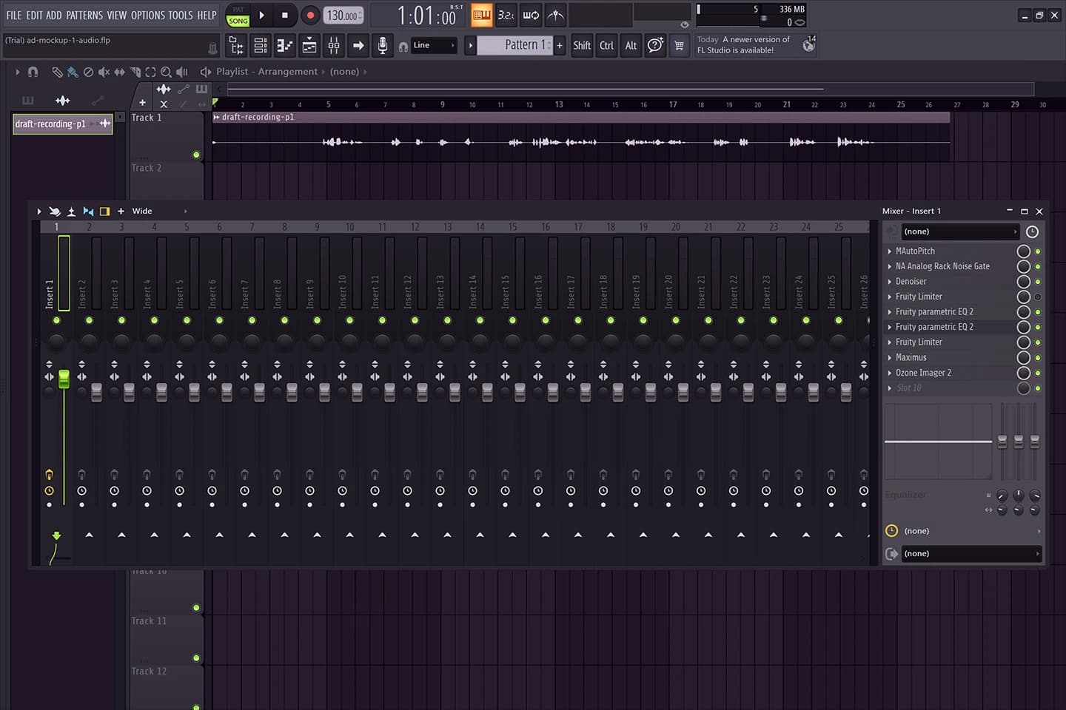This screenshot has width=1066, height=710.
Task: Click the loop recording icon
Action: point(531,15)
